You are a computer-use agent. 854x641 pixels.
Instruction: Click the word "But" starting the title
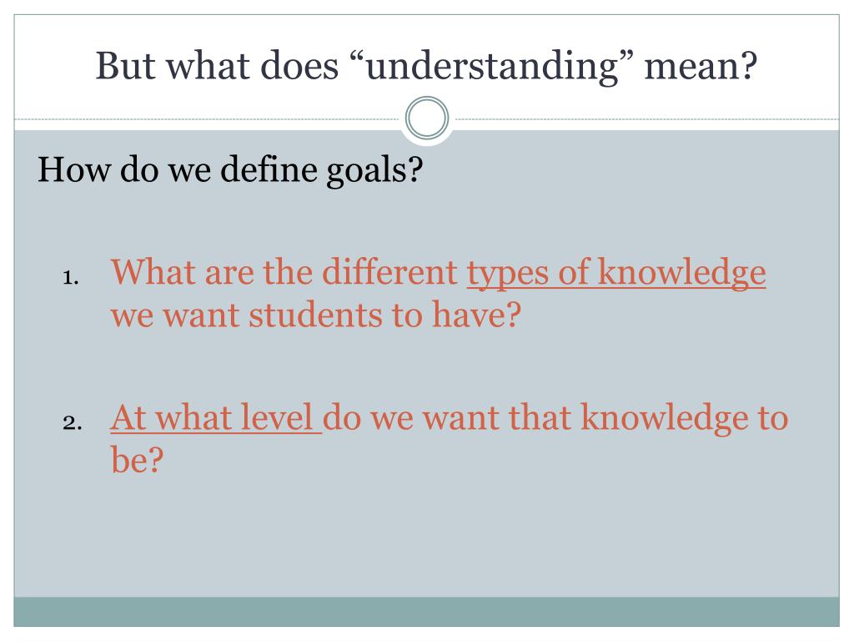126,66
